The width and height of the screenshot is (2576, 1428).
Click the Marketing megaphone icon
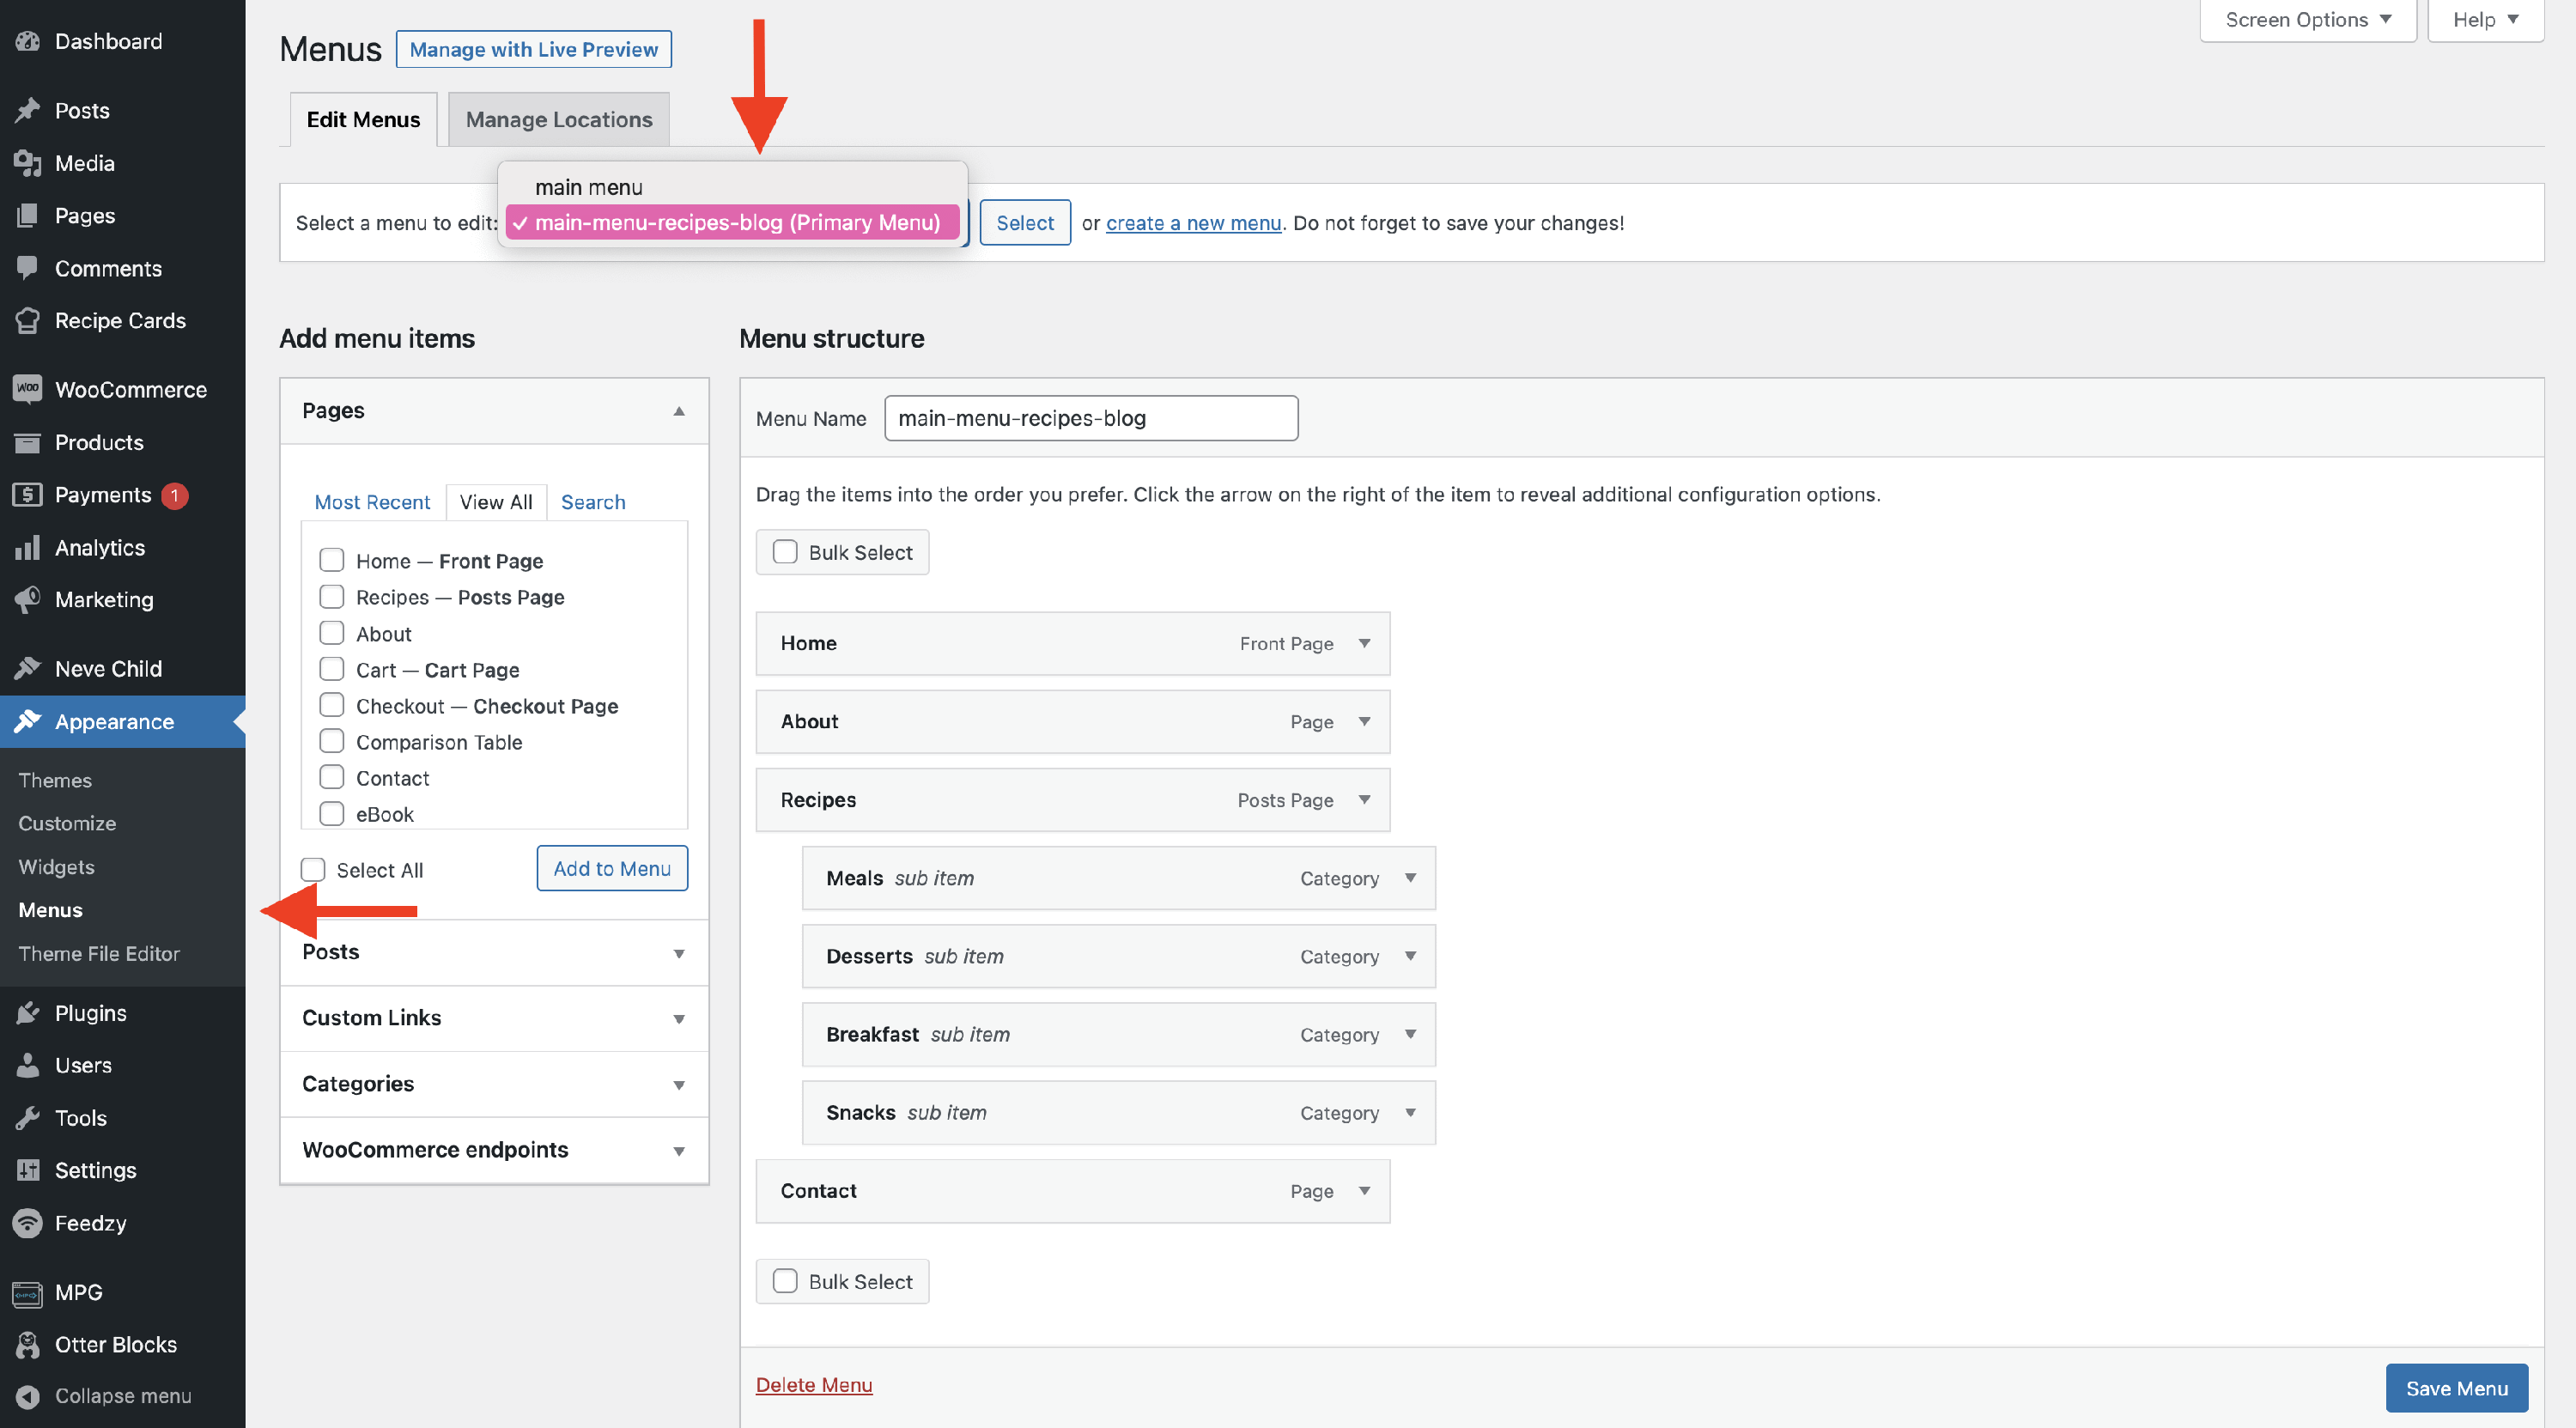28,600
